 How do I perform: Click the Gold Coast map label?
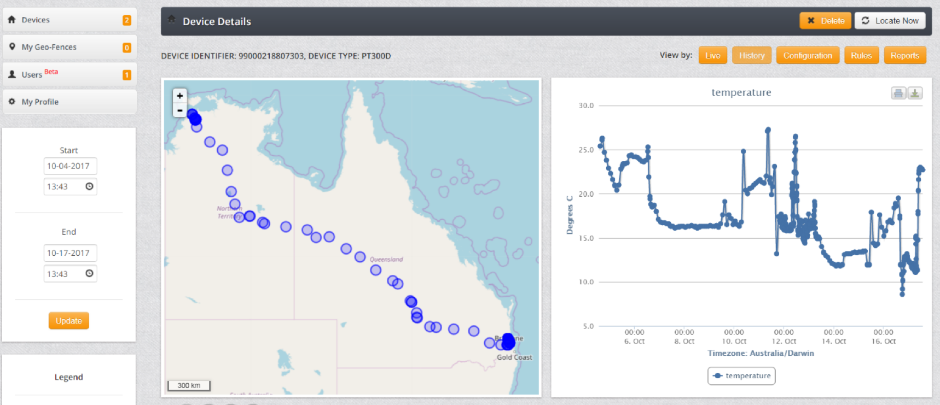click(x=514, y=357)
